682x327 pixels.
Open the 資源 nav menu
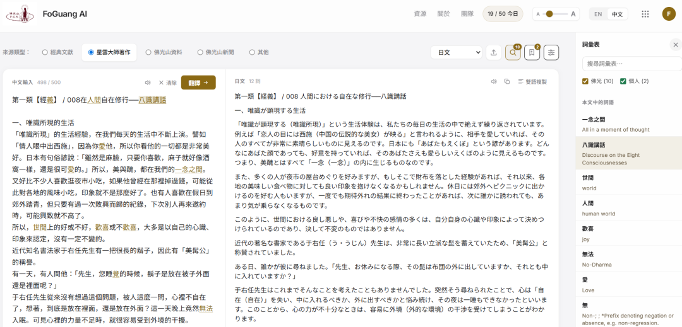(420, 14)
